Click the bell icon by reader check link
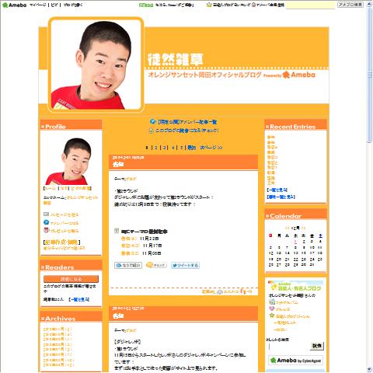 pyautogui.click(x=152, y=131)
